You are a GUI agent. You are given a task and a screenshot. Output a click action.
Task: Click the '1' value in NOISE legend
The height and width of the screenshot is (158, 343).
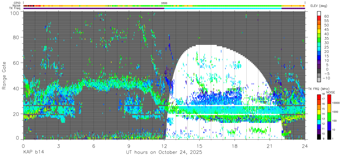point(333,139)
